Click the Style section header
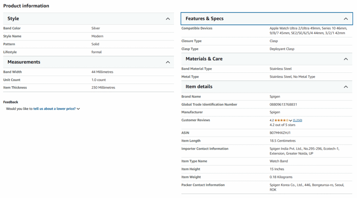 89,19
